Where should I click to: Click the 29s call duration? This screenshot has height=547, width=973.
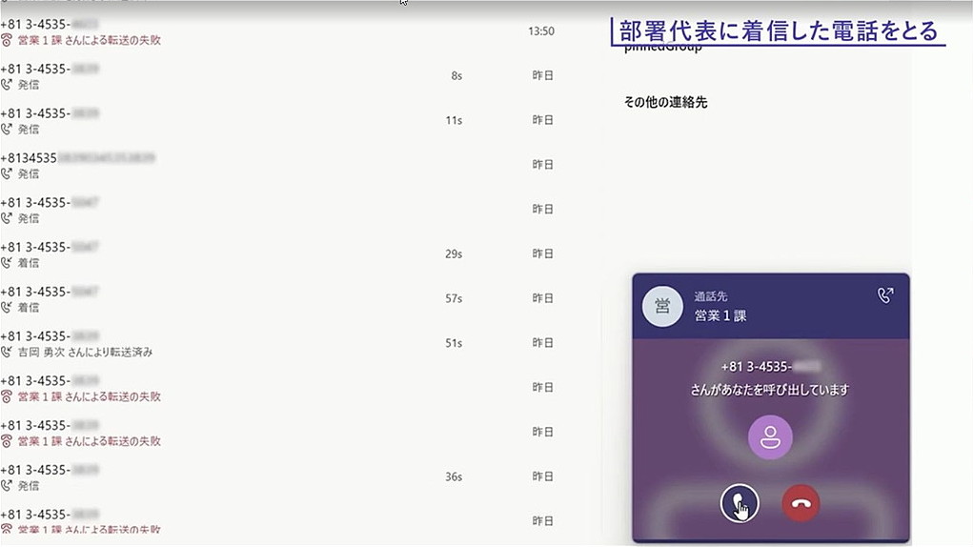(454, 253)
